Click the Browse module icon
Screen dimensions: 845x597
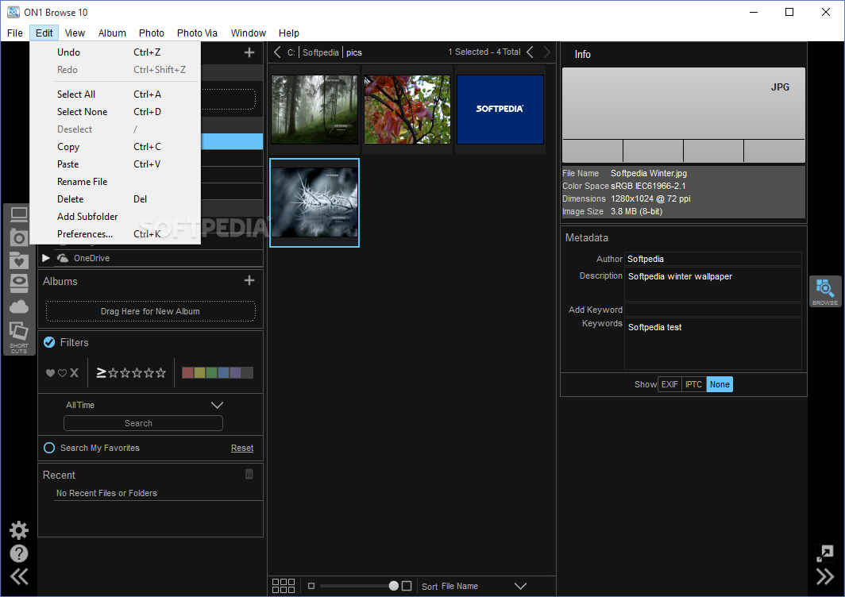coord(825,291)
